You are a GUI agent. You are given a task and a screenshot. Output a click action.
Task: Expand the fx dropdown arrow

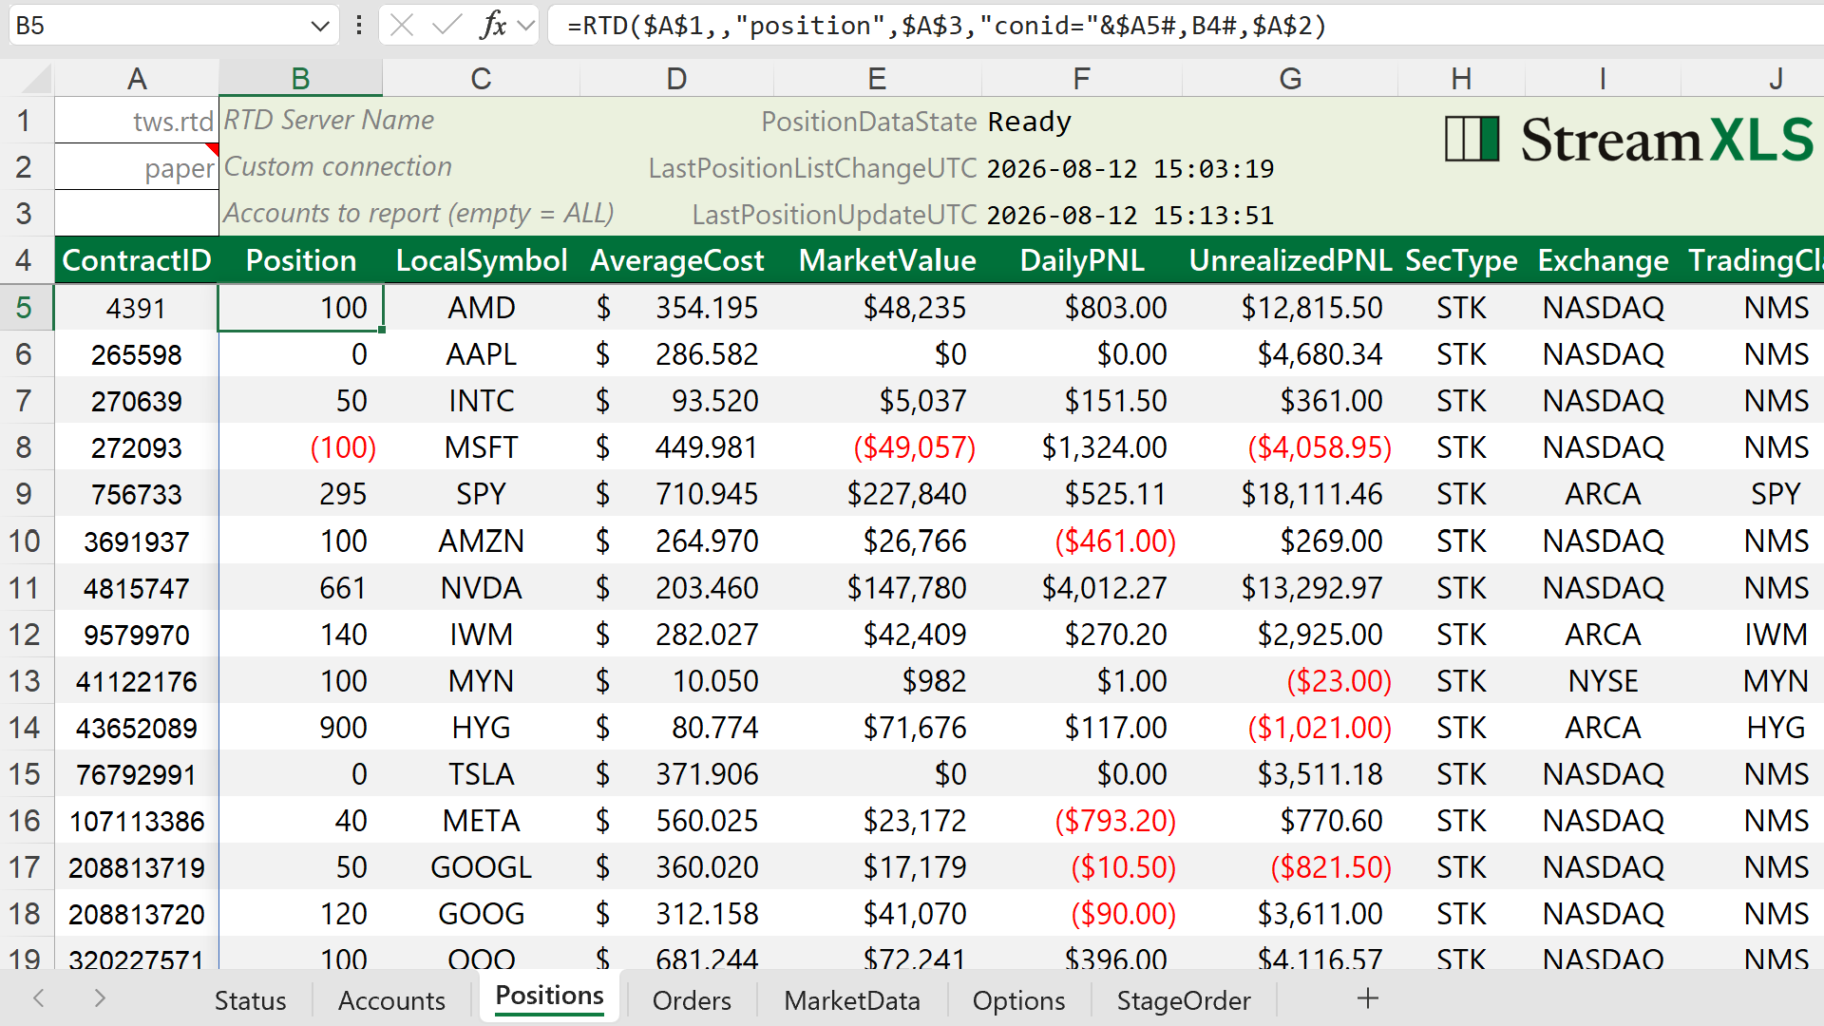pos(526,26)
